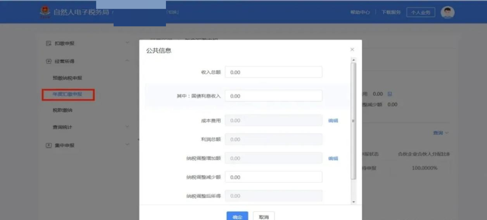Select 预缴纳税申报 in sidebar
487x220 pixels.
(x=67, y=78)
